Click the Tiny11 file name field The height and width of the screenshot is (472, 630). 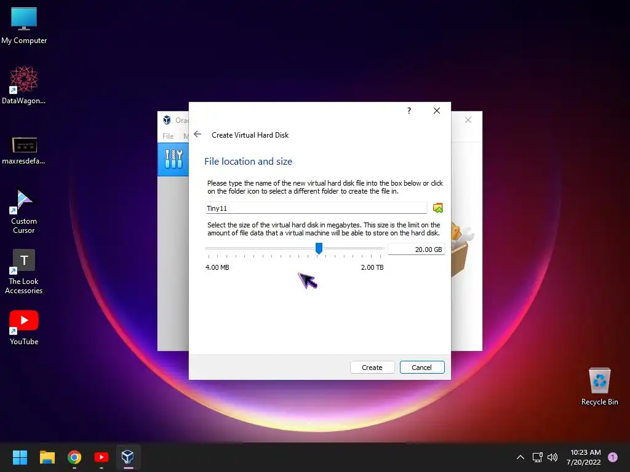point(316,208)
